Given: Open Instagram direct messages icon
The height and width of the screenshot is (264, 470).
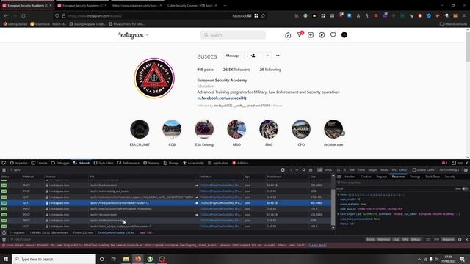Looking at the screenshot, I should [300, 35].
